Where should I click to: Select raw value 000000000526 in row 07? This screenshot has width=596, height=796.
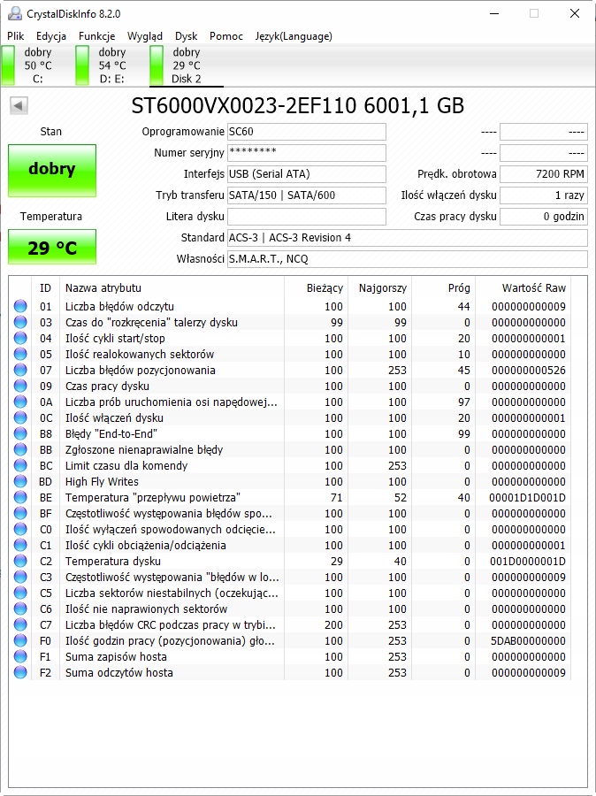pyautogui.click(x=529, y=370)
